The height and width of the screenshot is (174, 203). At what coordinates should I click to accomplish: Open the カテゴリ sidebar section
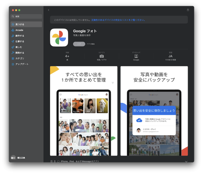(26, 58)
